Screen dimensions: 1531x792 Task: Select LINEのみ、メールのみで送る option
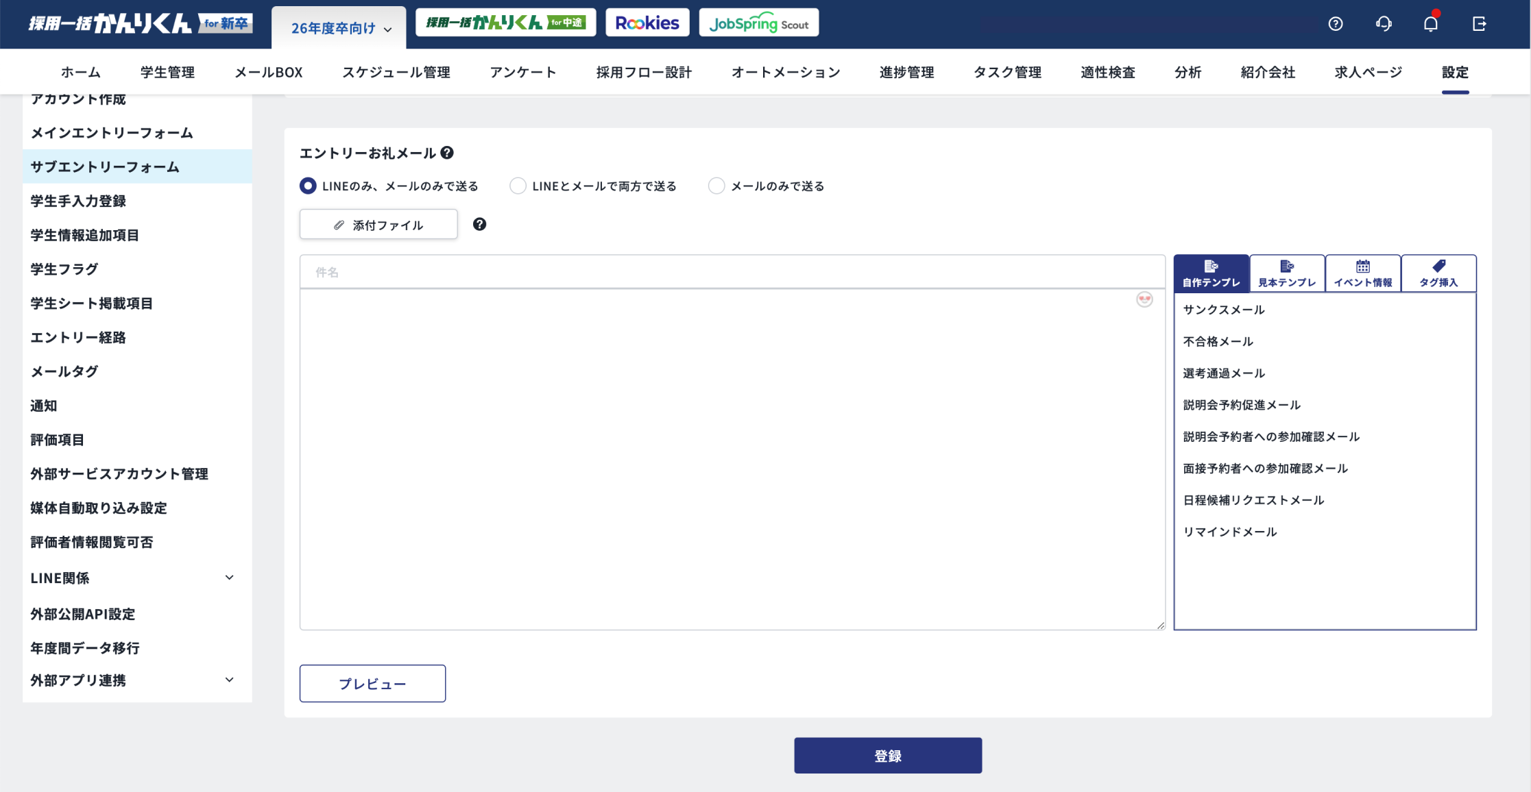(308, 186)
